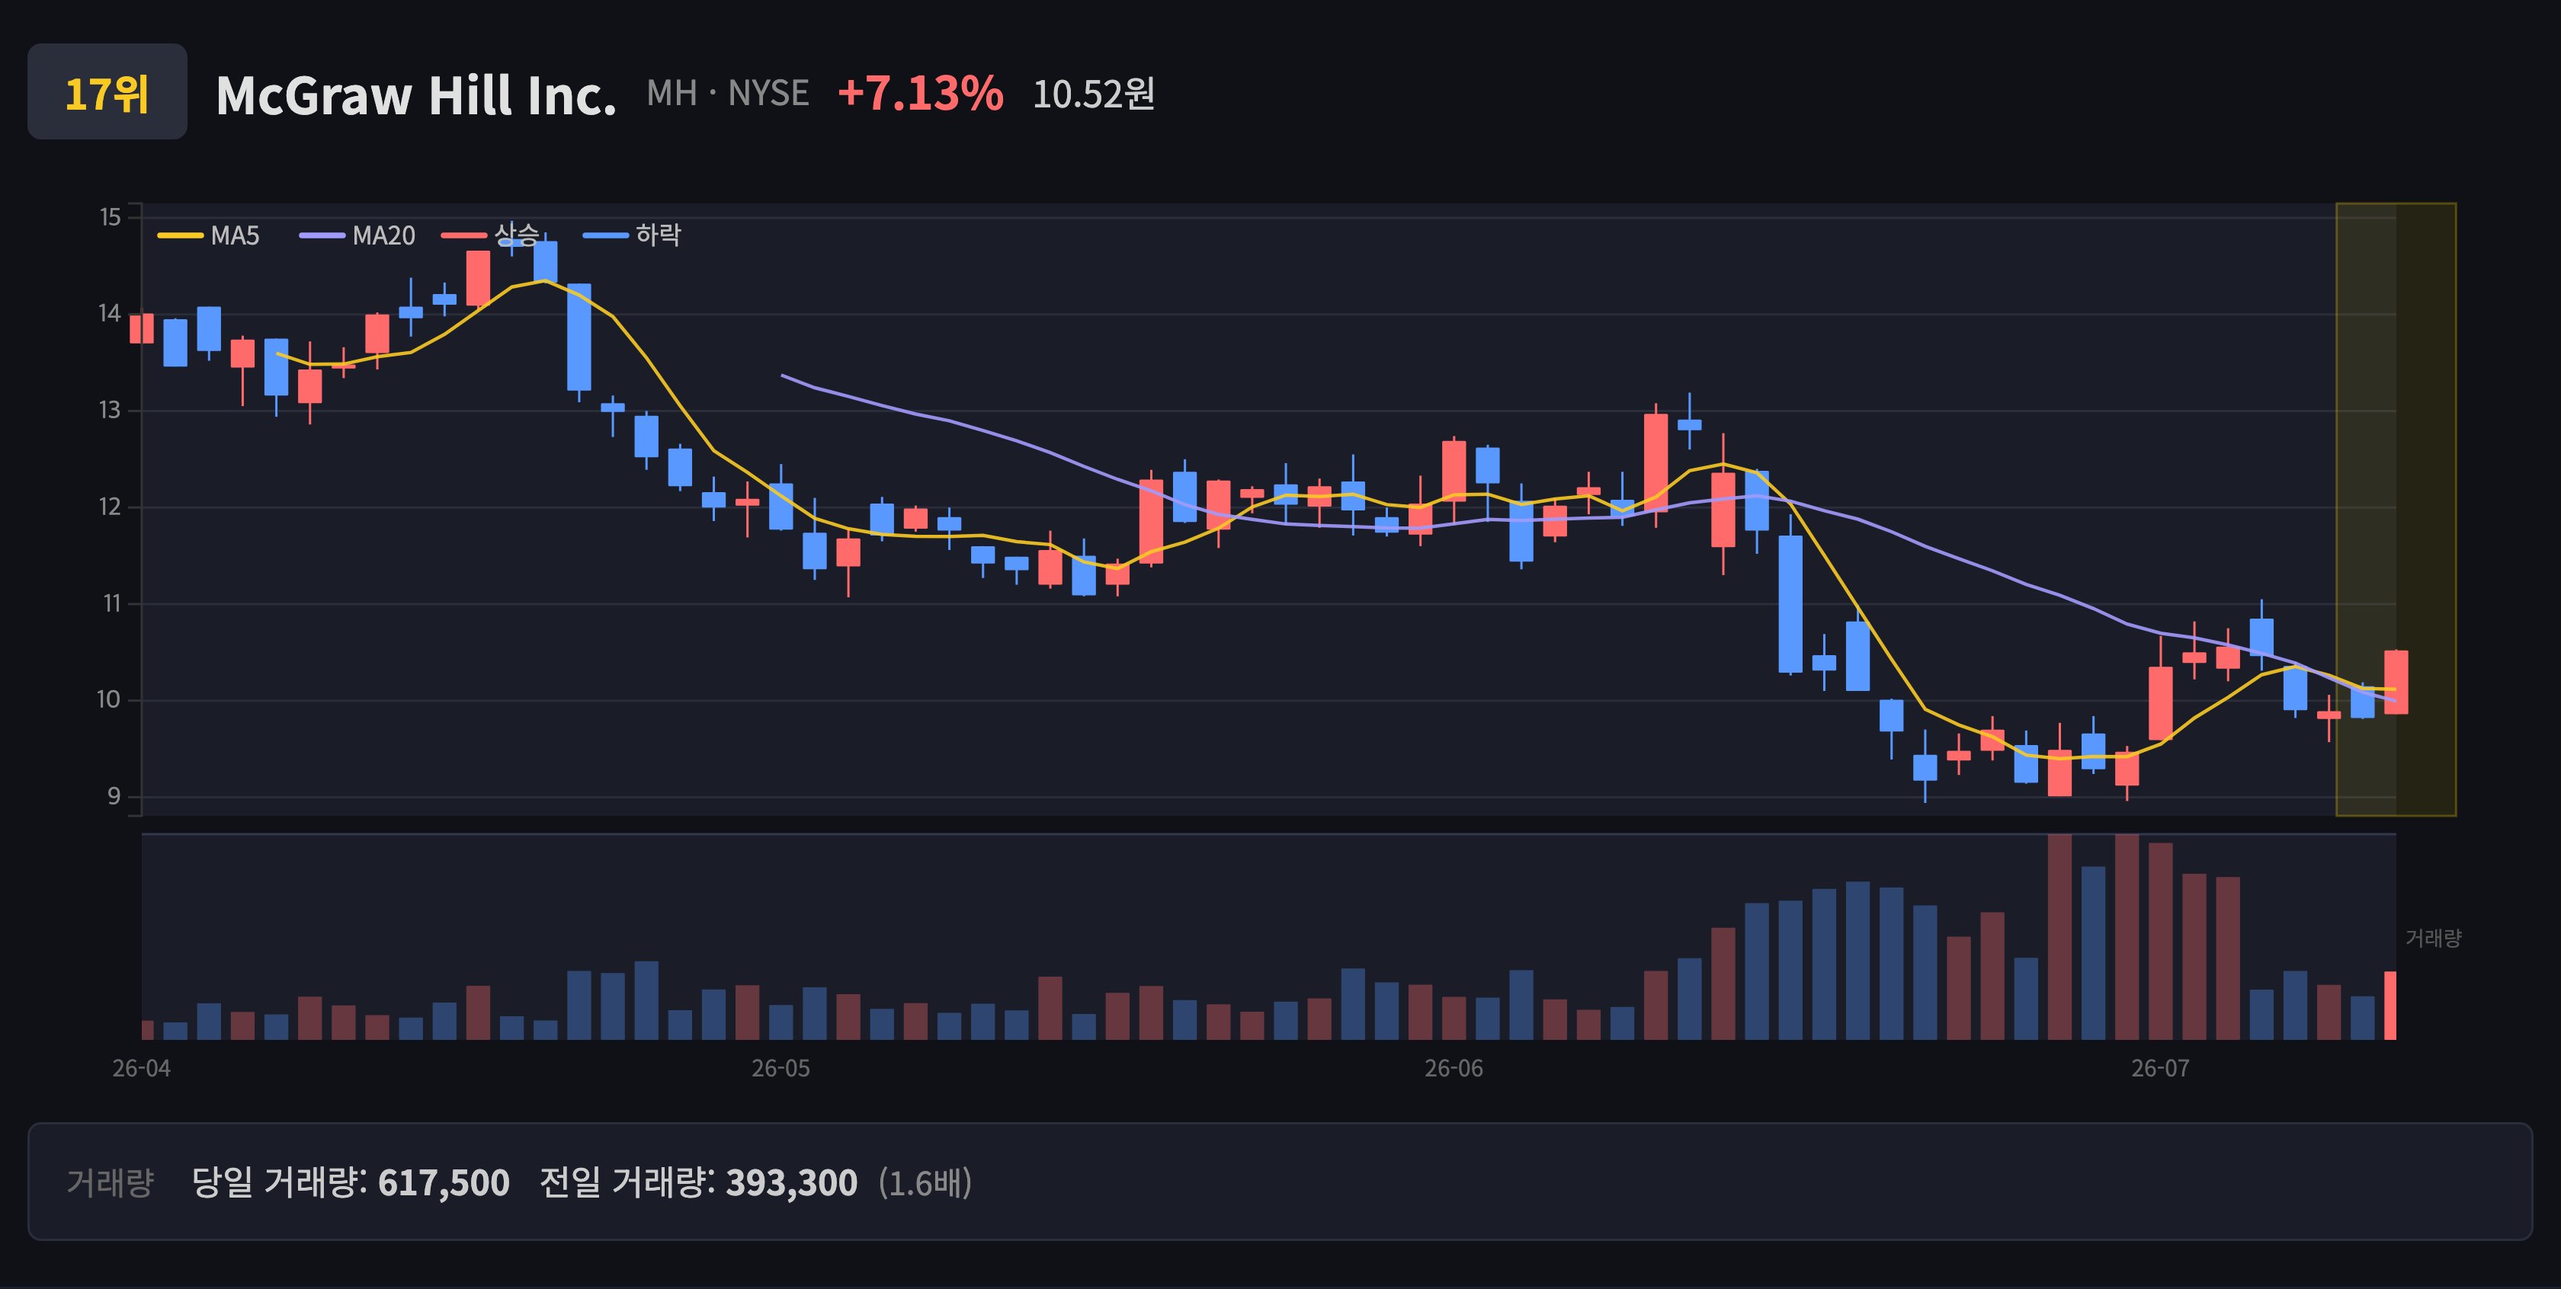Click the 12 price axis label
Screen dimensions: 2561x1289
pos(109,506)
